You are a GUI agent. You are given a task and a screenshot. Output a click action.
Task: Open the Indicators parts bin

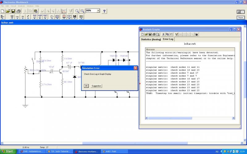click(64, 17)
